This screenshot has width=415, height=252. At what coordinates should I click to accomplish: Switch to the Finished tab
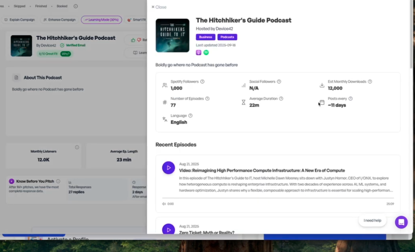[41, 6]
